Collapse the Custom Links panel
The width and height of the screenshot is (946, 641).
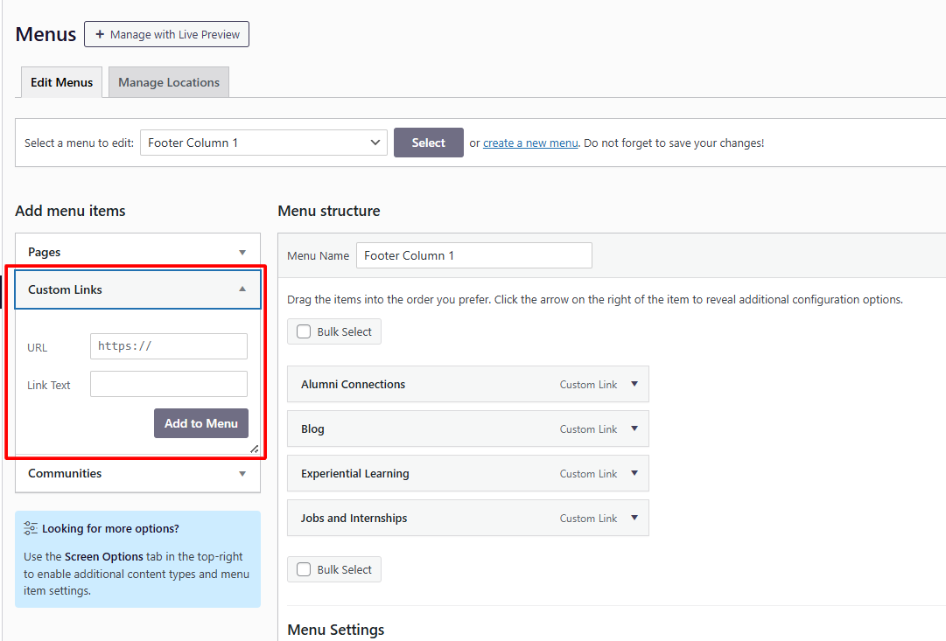[x=242, y=289]
